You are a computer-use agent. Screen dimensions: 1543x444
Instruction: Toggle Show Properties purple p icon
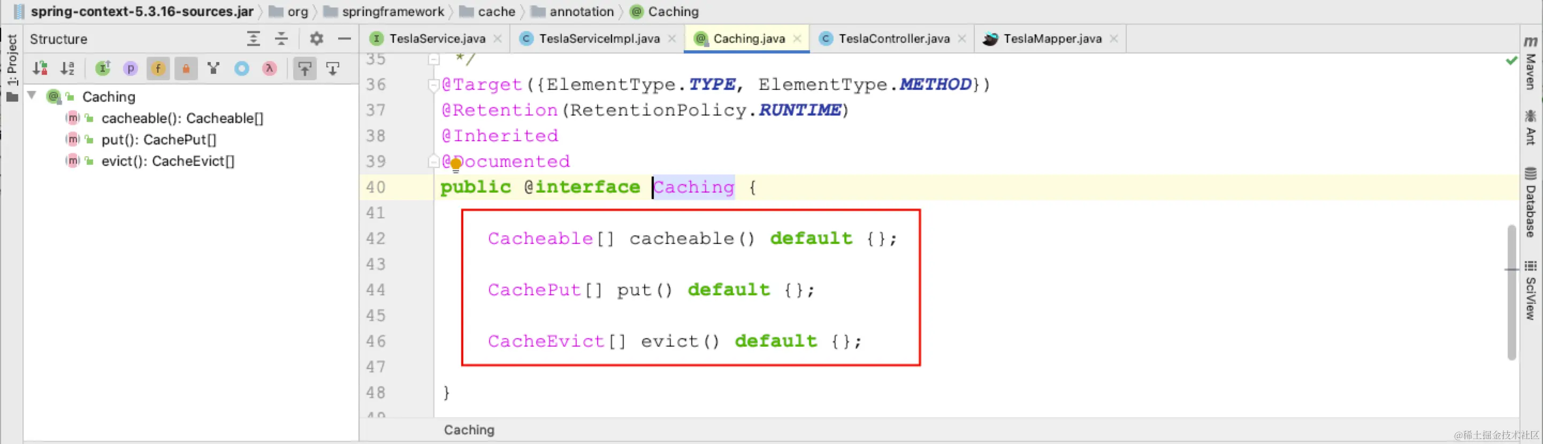click(x=131, y=69)
